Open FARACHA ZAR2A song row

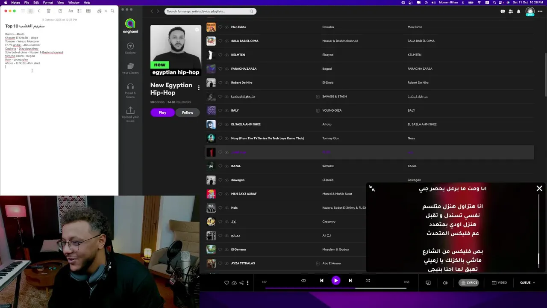370,68
